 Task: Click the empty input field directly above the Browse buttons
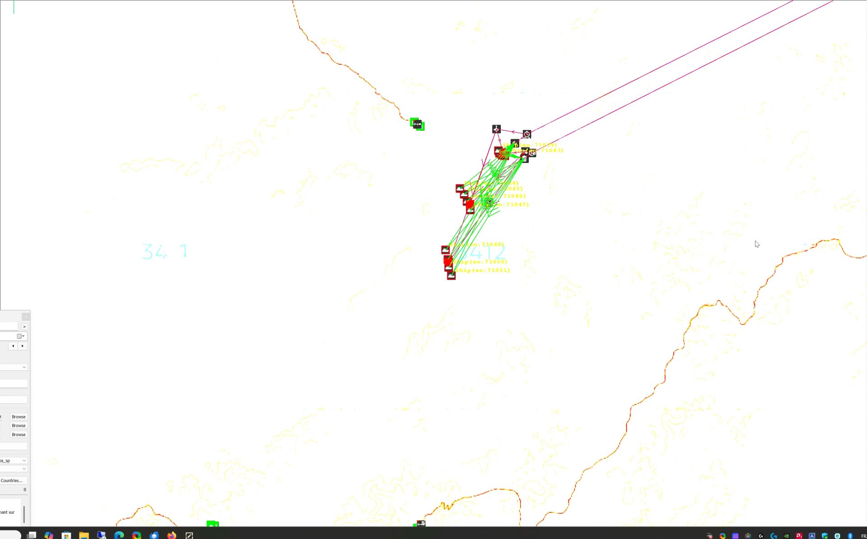(14, 400)
